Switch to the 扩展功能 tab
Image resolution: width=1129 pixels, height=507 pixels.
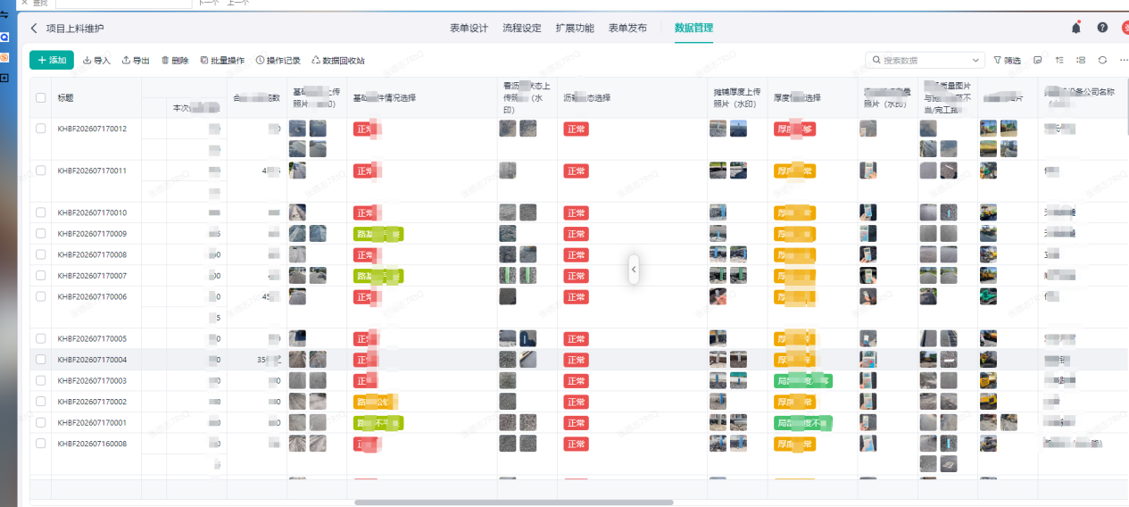[574, 28]
